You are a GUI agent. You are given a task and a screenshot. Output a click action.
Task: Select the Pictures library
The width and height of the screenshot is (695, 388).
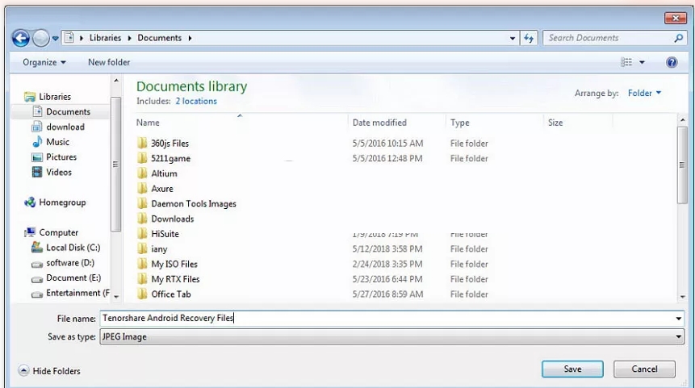pos(61,157)
